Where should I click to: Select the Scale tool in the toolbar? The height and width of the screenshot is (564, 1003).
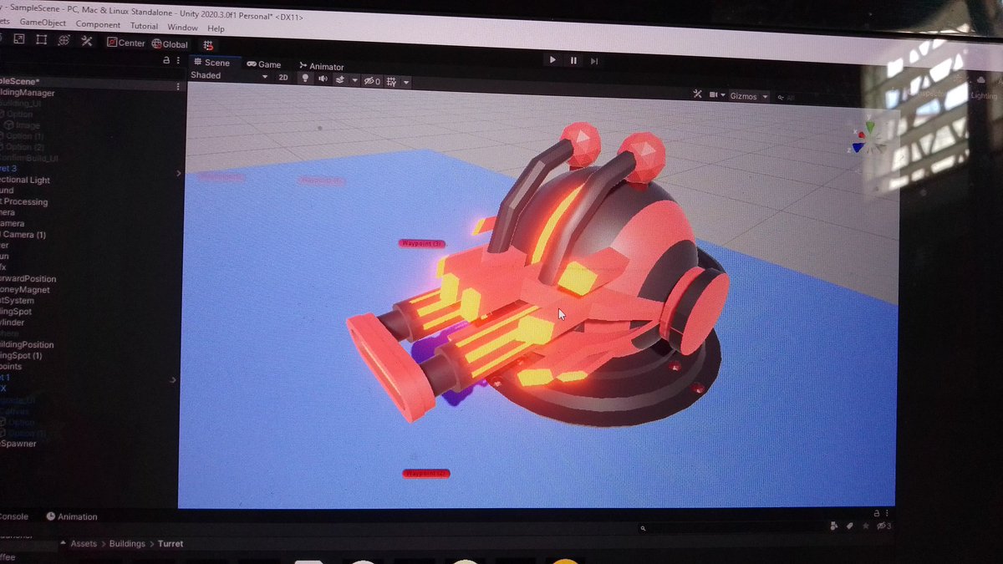point(18,39)
